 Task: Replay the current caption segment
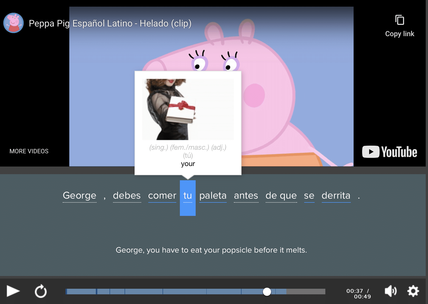coord(41,291)
